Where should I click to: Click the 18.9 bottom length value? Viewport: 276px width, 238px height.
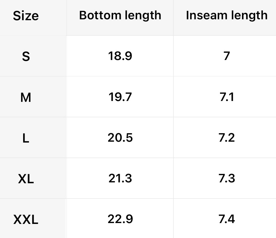pos(120,56)
